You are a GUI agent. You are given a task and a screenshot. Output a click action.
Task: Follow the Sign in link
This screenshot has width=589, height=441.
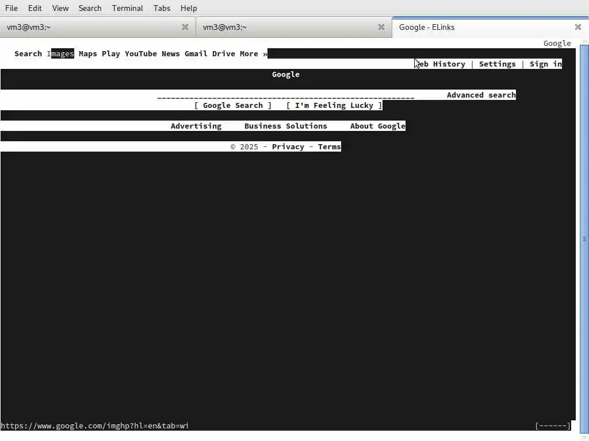coord(546,64)
